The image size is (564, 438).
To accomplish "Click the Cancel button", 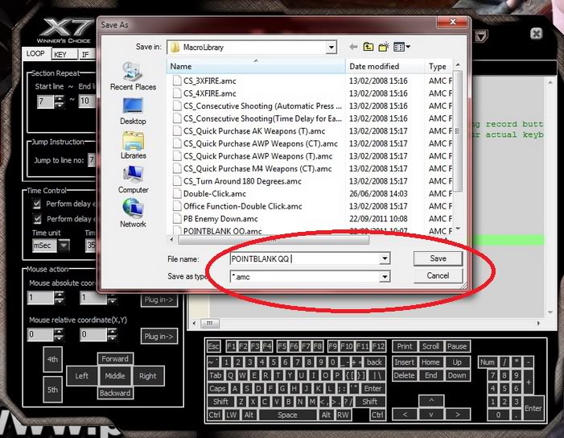I will point(438,275).
